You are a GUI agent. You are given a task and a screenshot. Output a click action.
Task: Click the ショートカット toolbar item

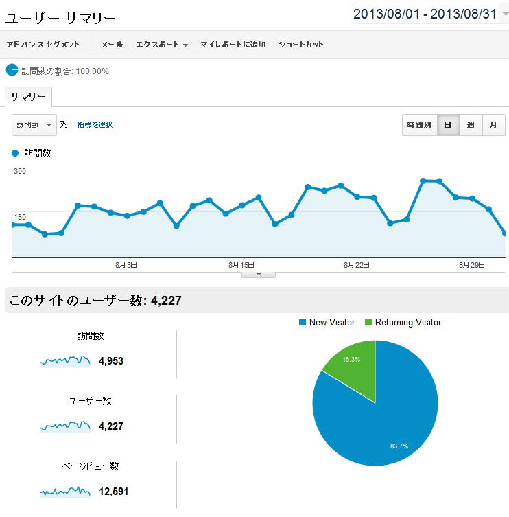[300, 45]
